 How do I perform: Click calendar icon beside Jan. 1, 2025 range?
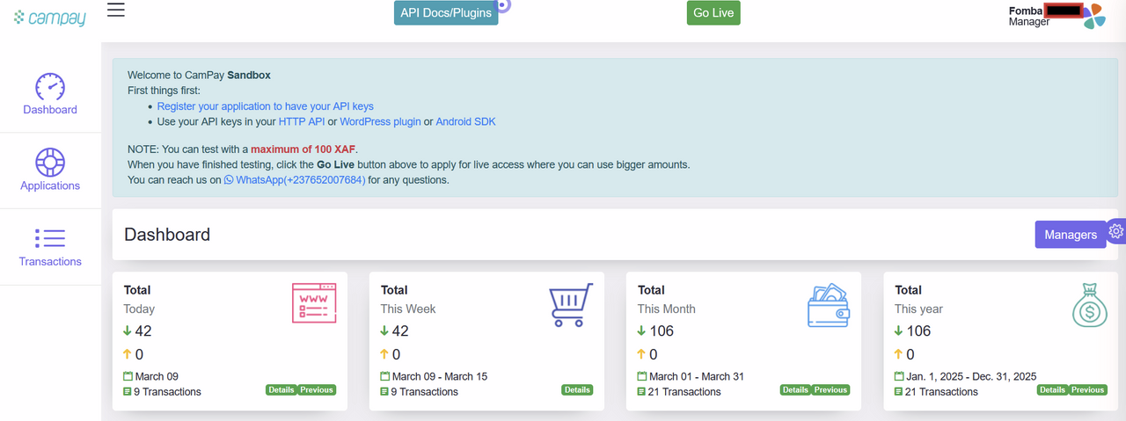[899, 376]
